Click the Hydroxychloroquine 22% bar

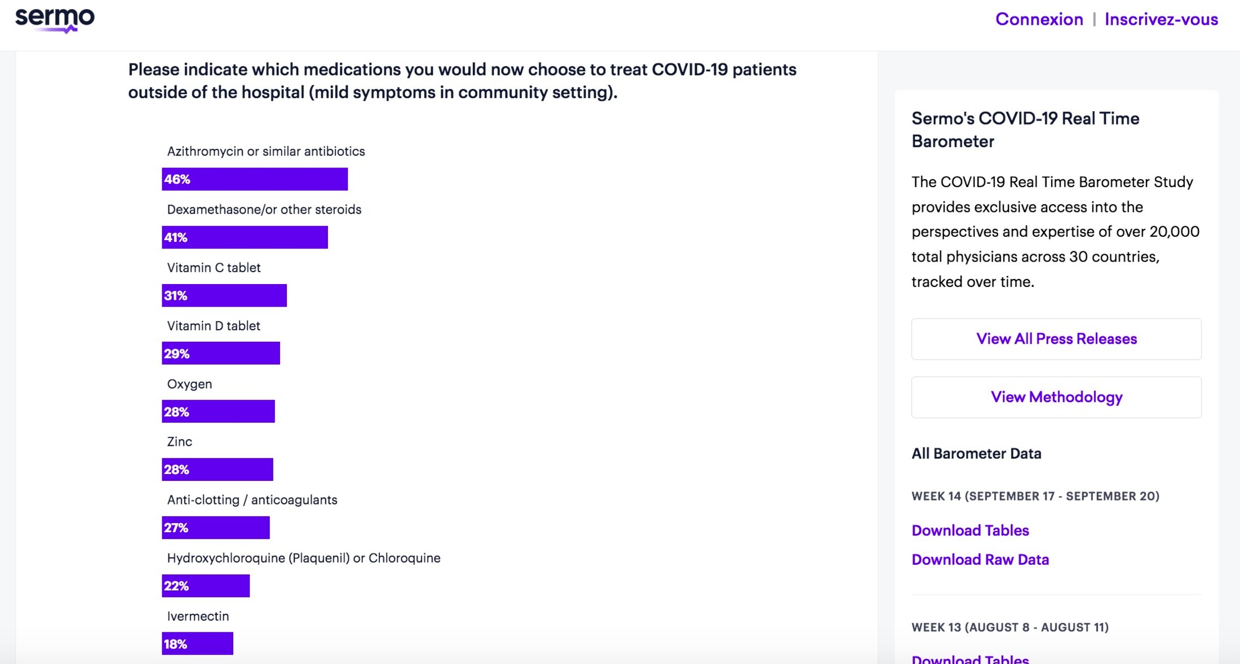click(205, 586)
